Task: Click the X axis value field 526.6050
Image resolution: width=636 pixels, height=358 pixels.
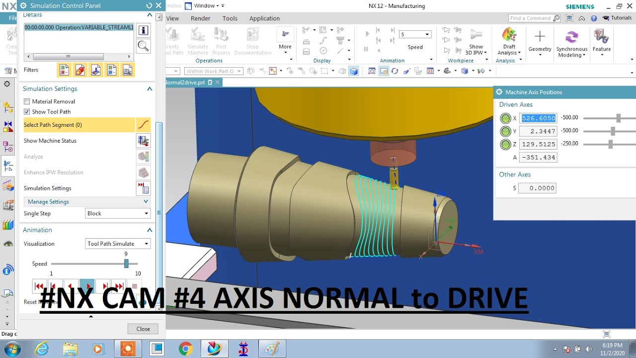Action: tap(538, 118)
